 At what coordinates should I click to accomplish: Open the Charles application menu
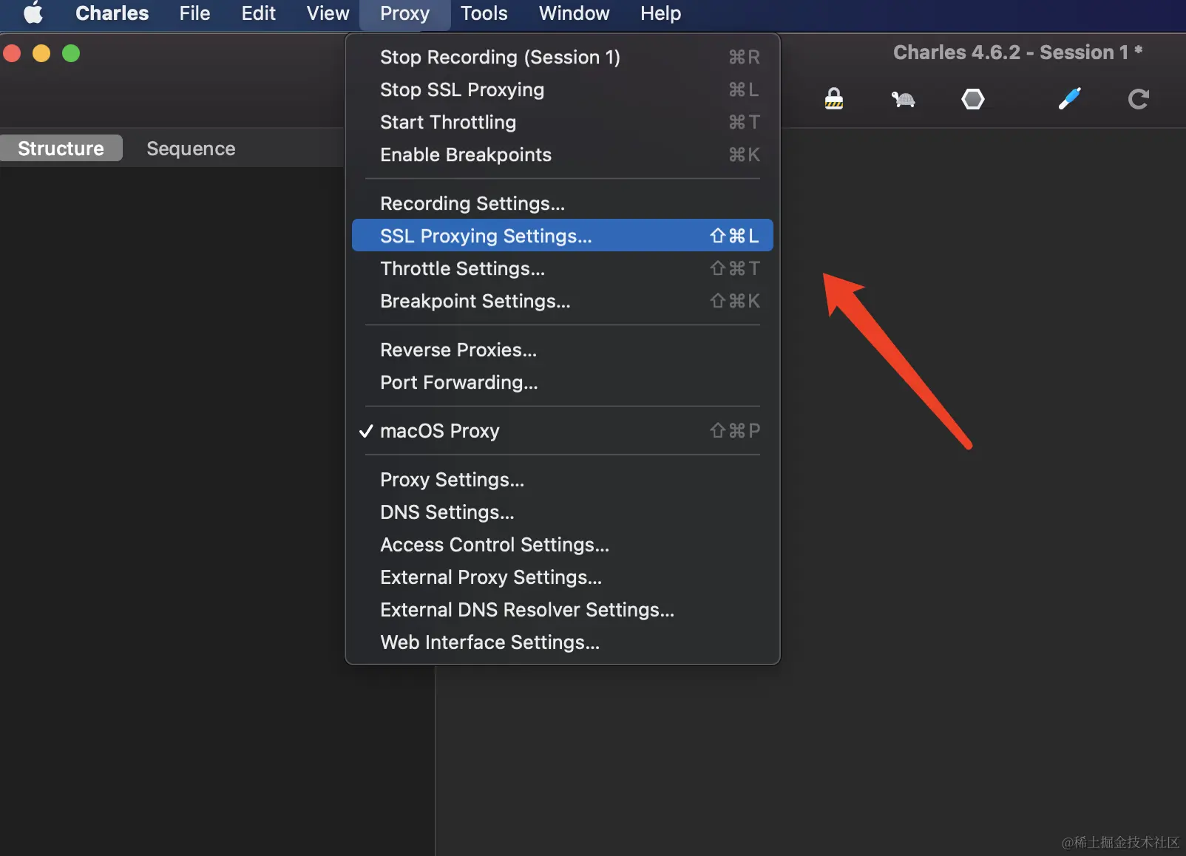pyautogui.click(x=112, y=13)
